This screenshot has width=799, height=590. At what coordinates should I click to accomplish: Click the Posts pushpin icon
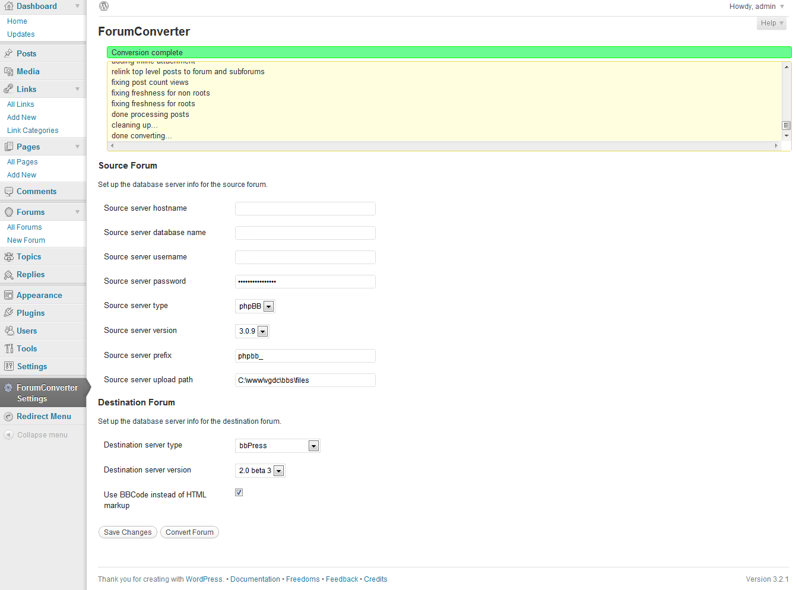pos(8,53)
